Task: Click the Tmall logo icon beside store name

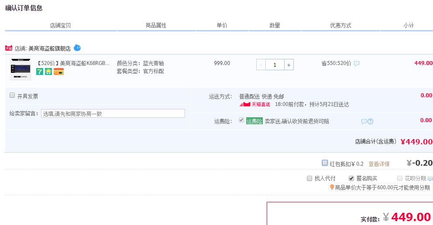Action: pos(9,48)
